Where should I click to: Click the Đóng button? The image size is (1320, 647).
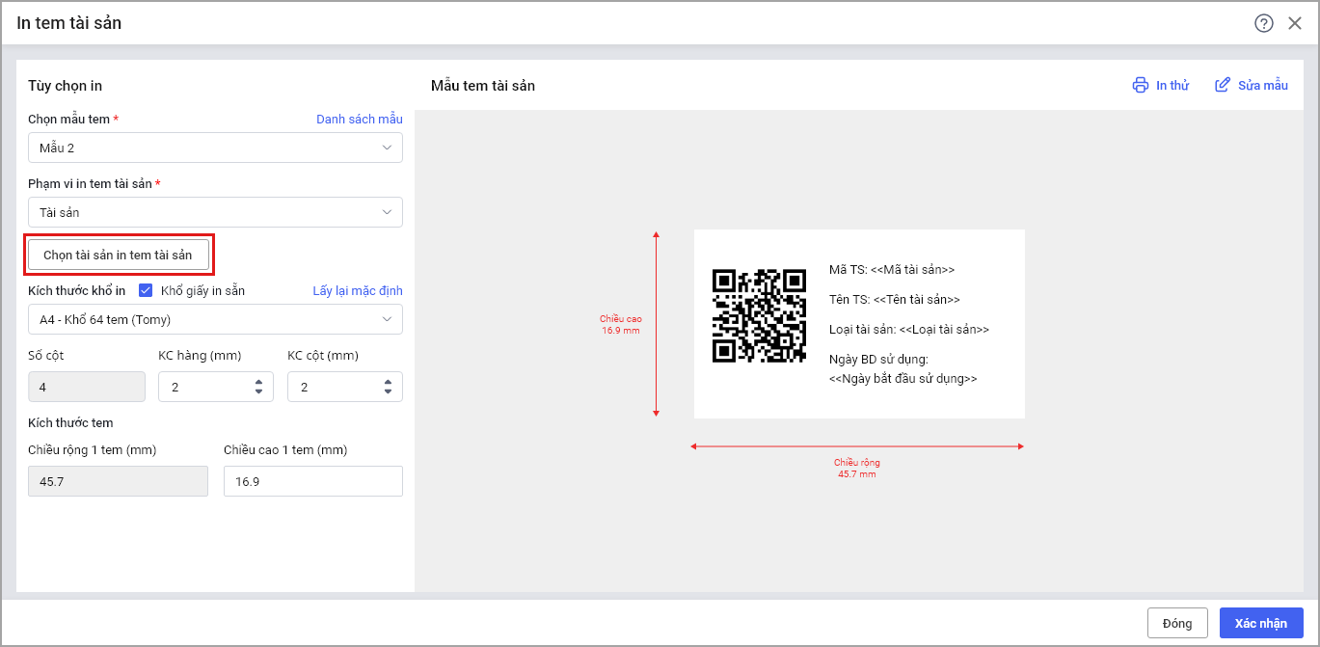(1176, 623)
